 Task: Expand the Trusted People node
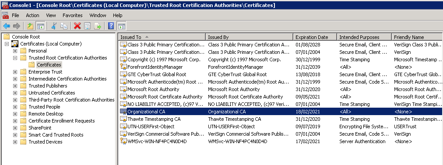(x=15, y=107)
